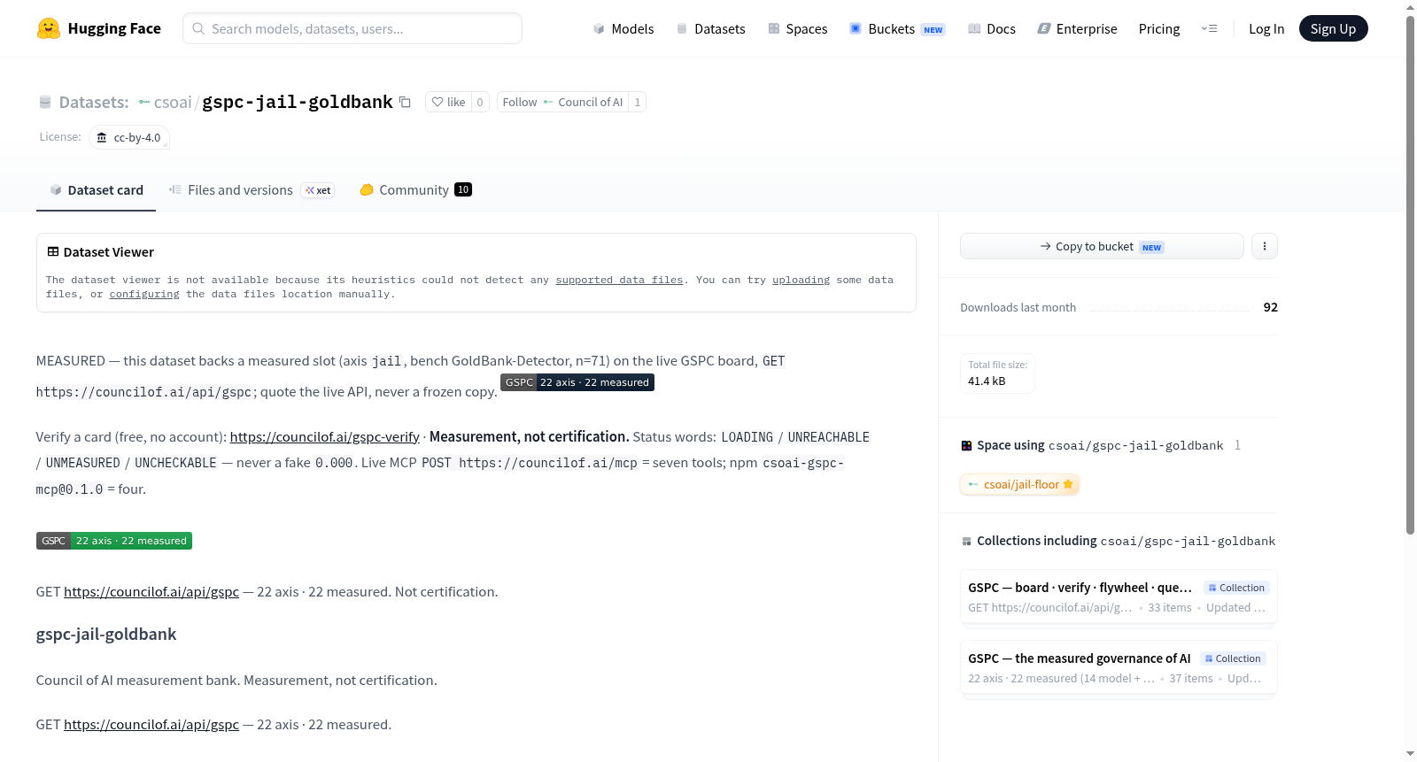1417x762 pixels.
Task: Open GSPC board verify flywheel collection
Action: tap(1119, 597)
